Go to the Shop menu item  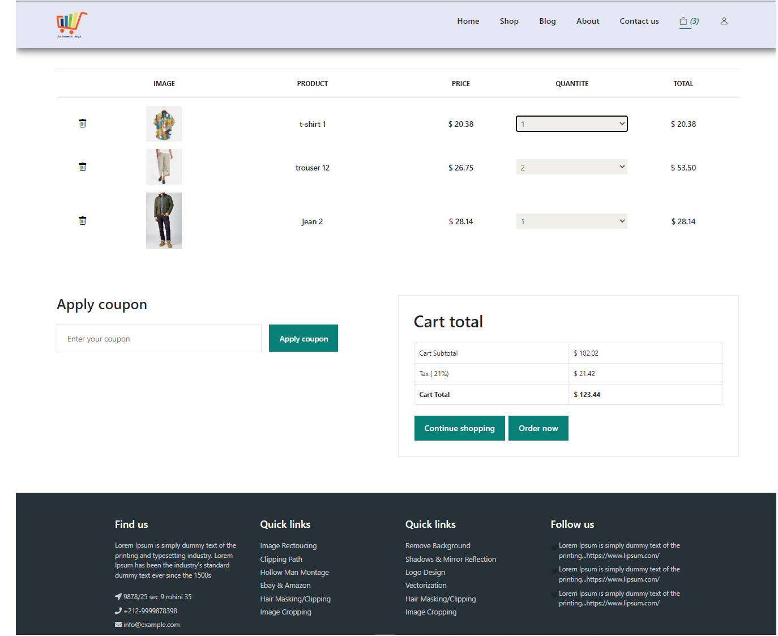(508, 21)
